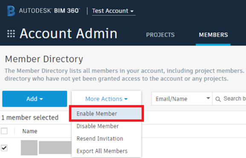Click the BIM 360 logo icon
Screen dimensions: 246x158
pyautogui.click(x=11, y=11)
